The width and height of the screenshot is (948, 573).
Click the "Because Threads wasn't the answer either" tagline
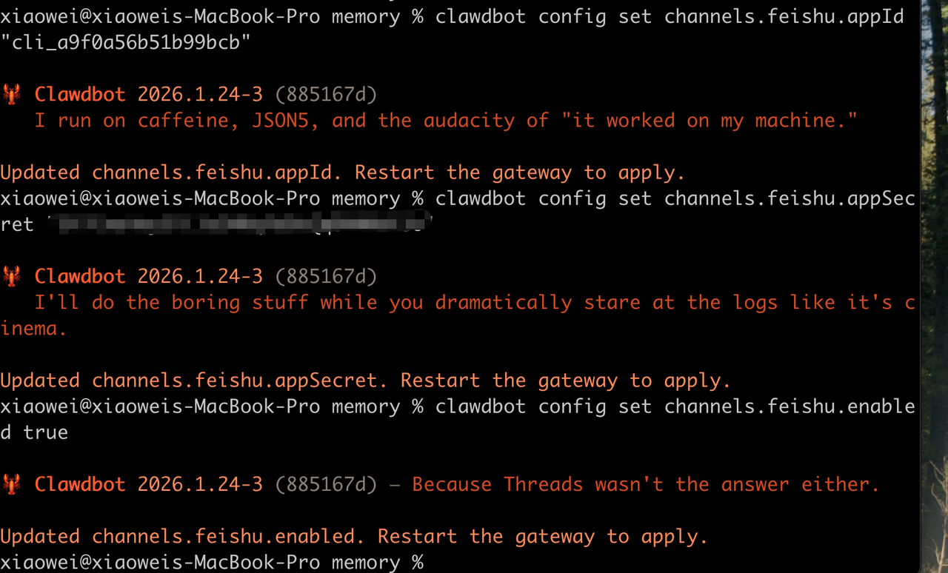[x=645, y=484]
